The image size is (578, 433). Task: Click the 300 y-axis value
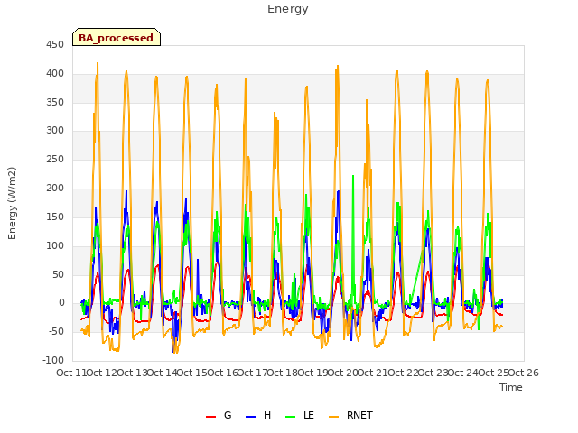55,130
